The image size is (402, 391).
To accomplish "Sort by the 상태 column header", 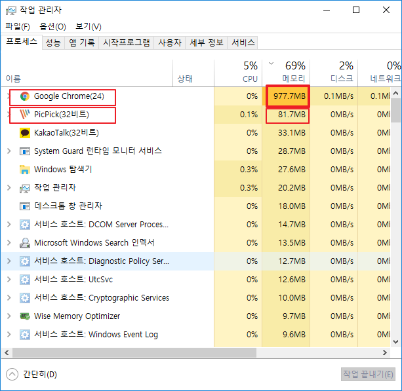I will [x=193, y=73].
